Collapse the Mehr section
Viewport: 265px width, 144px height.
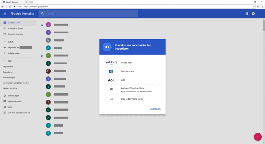[5, 61]
